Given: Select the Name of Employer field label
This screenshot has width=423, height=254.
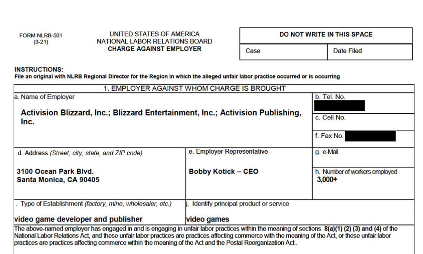Looking at the screenshot, I should point(40,98).
